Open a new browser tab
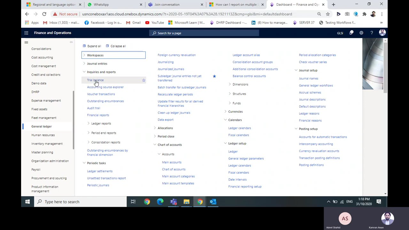This screenshot has height=230, width=409. click(333, 4)
